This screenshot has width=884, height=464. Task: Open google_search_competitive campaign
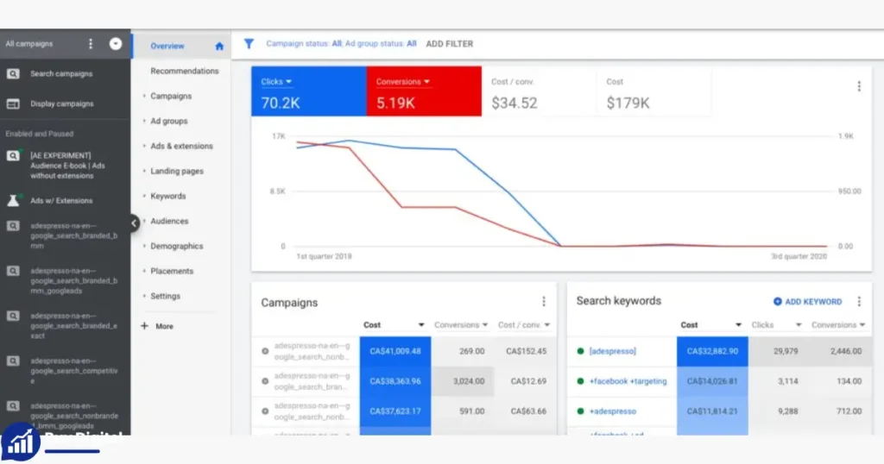coord(74,371)
